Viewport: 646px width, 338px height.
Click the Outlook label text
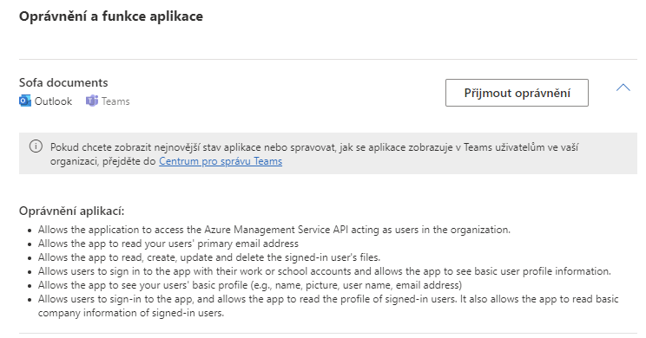click(53, 101)
